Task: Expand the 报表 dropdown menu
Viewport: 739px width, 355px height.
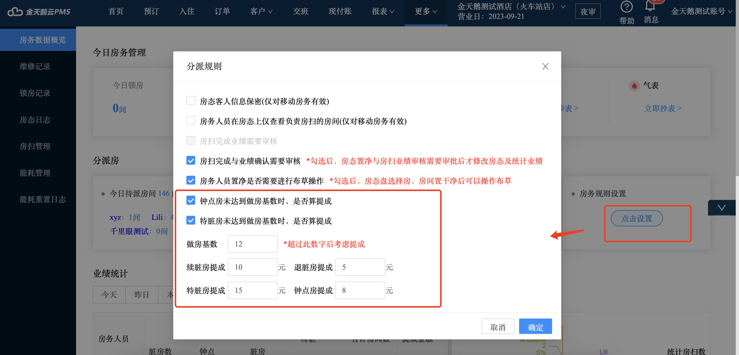Action: (x=383, y=12)
